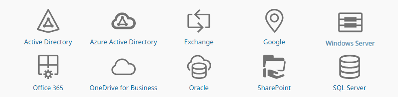Open the Office 365 grid gear icon
Viewport: 398px width, 97px height.
[x=48, y=67]
